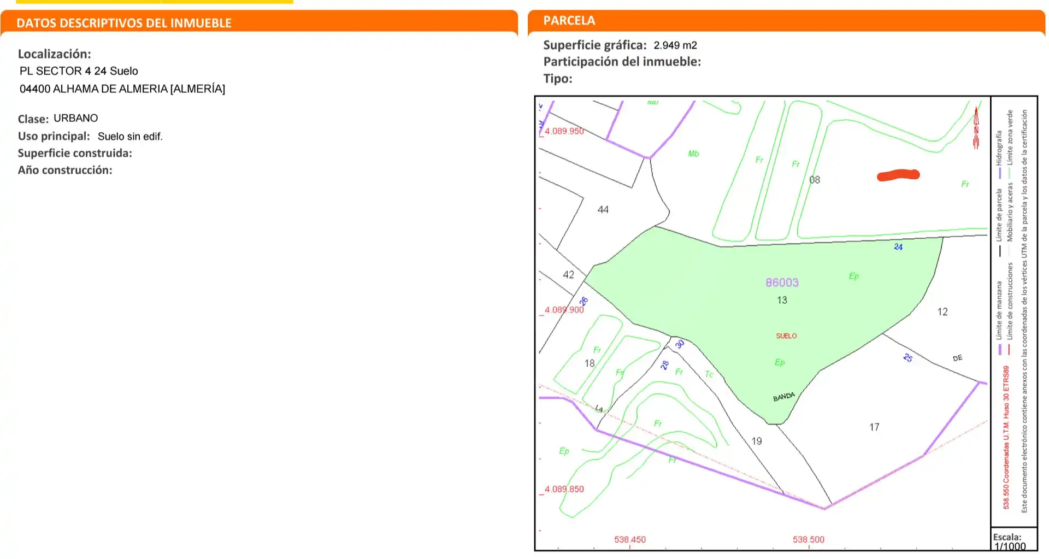Image resolution: width=1049 pixels, height=559 pixels.
Task: Select the value Suelo sin edif.
Action: pos(130,137)
